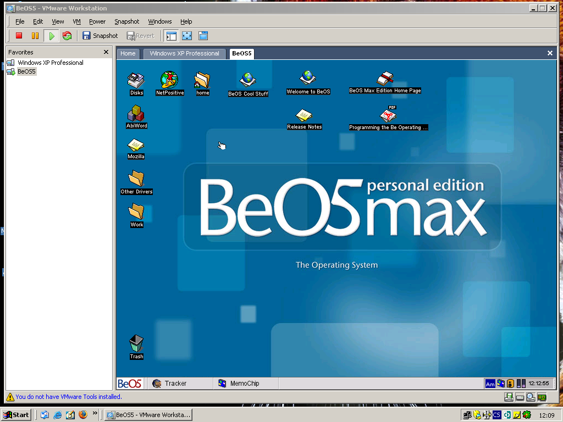Viewport: 563px width, 422px height.
Task: Open the Windows Start menu
Action: tap(16, 415)
